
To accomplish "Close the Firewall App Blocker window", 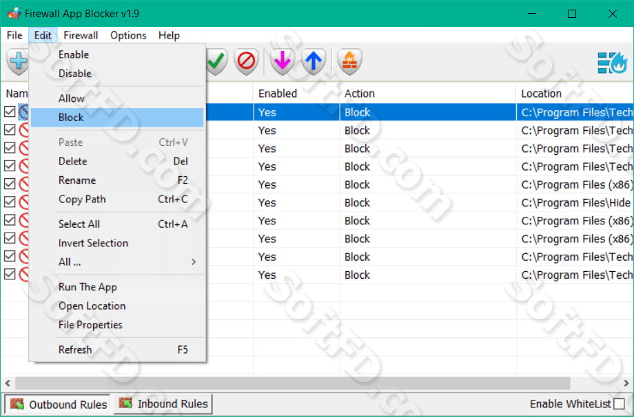I will (x=612, y=14).
